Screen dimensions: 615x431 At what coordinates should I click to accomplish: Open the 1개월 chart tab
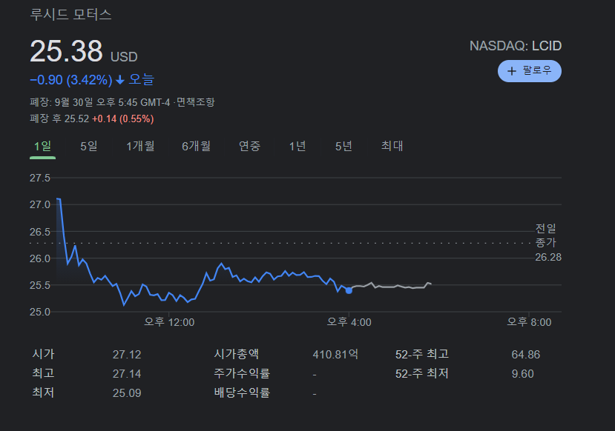coord(140,147)
